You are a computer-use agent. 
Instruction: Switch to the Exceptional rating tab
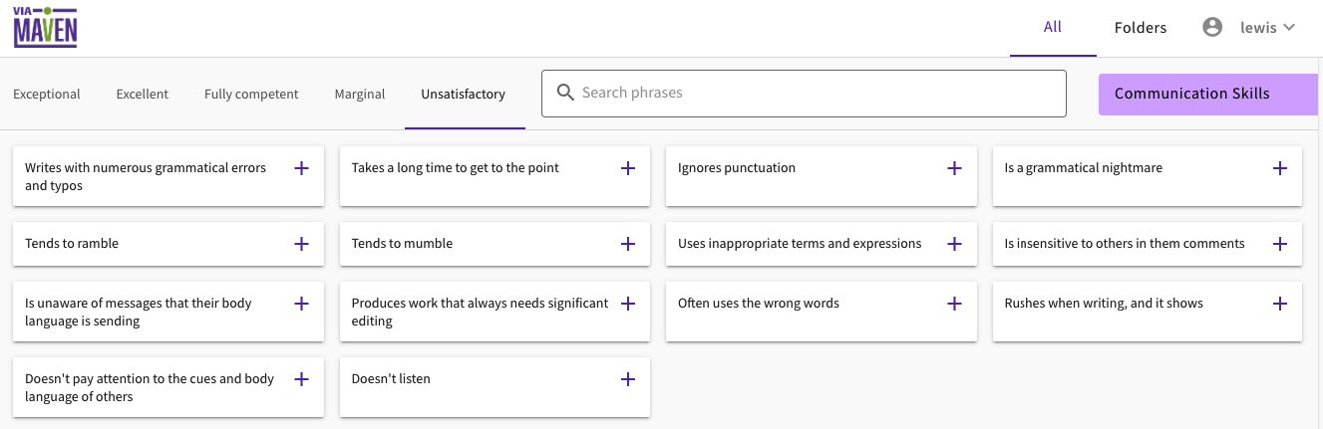[47, 95]
